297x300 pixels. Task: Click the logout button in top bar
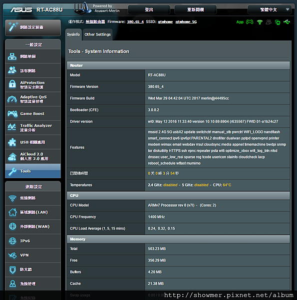149,9
